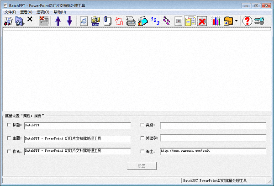Open the 选项(O) menu
Screen dimensions: 274x186
point(43,12)
